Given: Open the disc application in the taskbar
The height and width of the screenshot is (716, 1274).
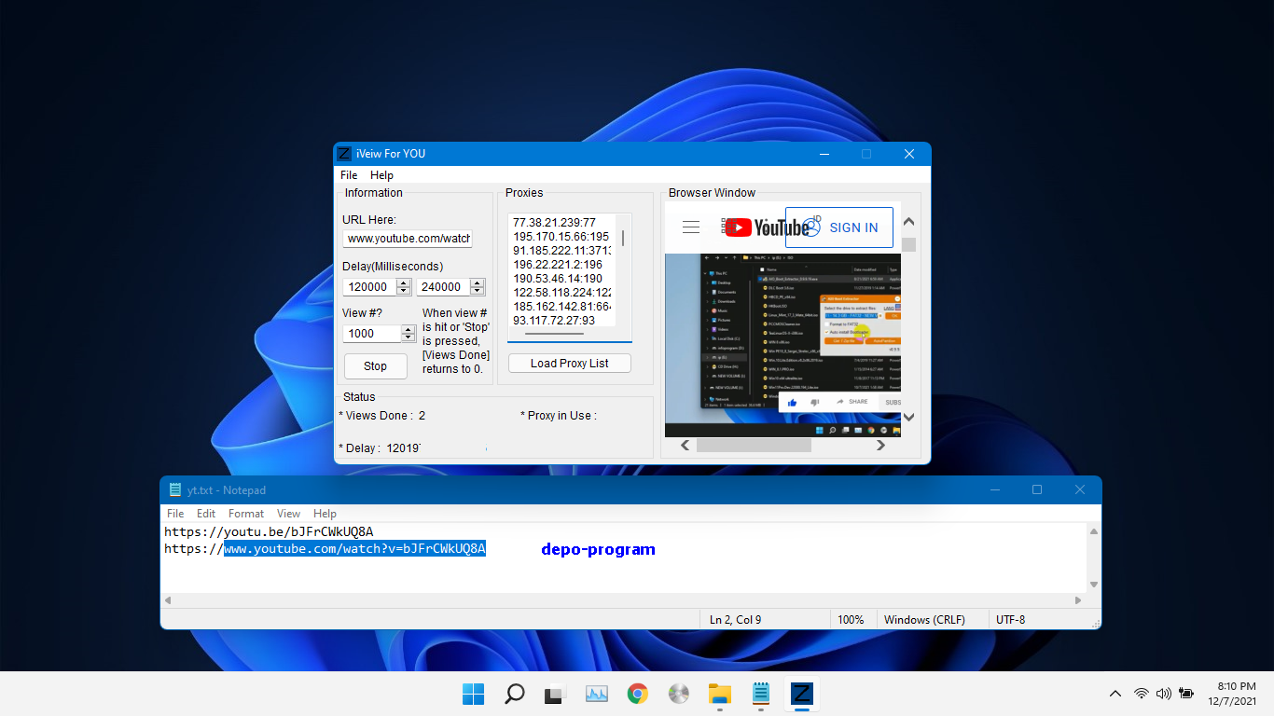Looking at the screenshot, I should tap(679, 694).
